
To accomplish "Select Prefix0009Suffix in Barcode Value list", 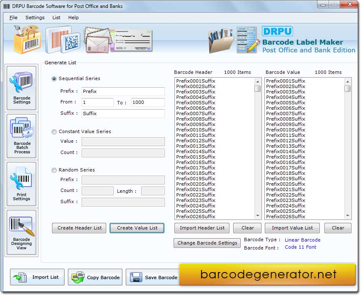I will tap(286, 124).
